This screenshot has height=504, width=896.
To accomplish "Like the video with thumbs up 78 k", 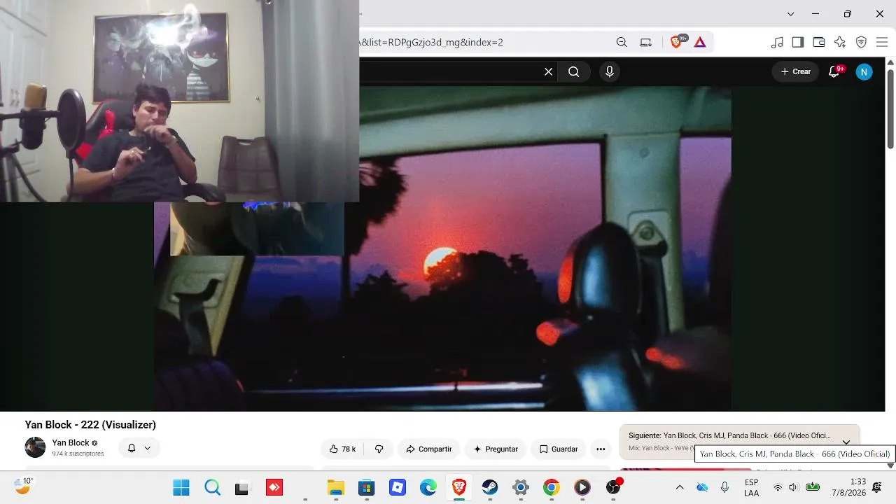I will [x=342, y=449].
